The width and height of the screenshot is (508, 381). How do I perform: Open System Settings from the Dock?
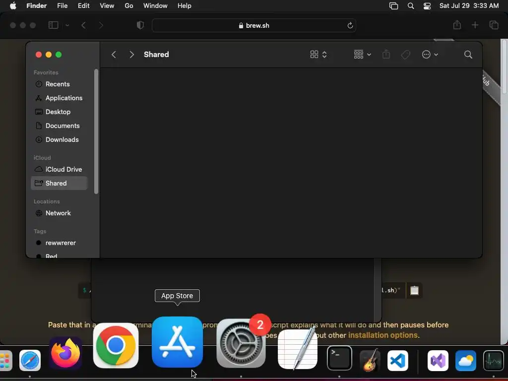(241, 343)
